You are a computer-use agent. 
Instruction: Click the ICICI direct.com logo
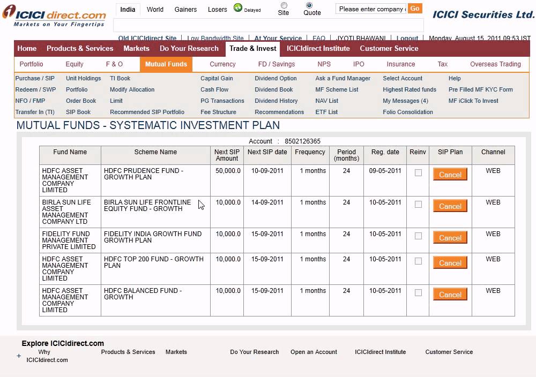pyautogui.click(x=54, y=16)
